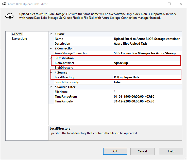Open Help for this task editor
The height and width of the screenshot is (160, 187).
click(171, 151)
